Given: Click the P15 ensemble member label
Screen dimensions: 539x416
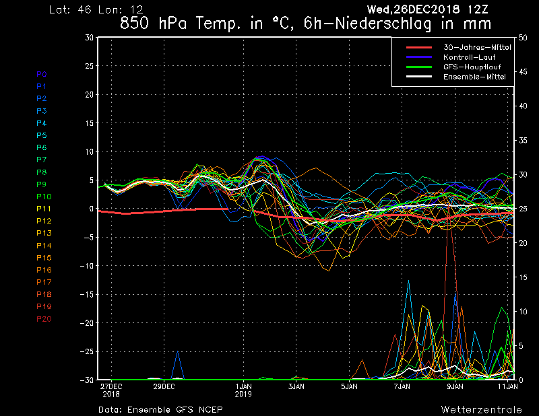Looking at the screenshot, I should (x=44, y=258).
